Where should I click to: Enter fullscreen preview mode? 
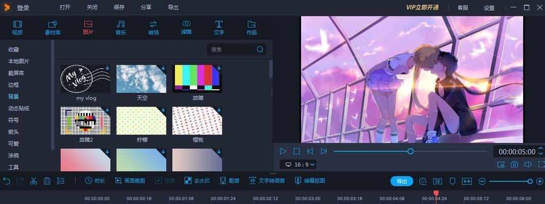click(541, 164)
